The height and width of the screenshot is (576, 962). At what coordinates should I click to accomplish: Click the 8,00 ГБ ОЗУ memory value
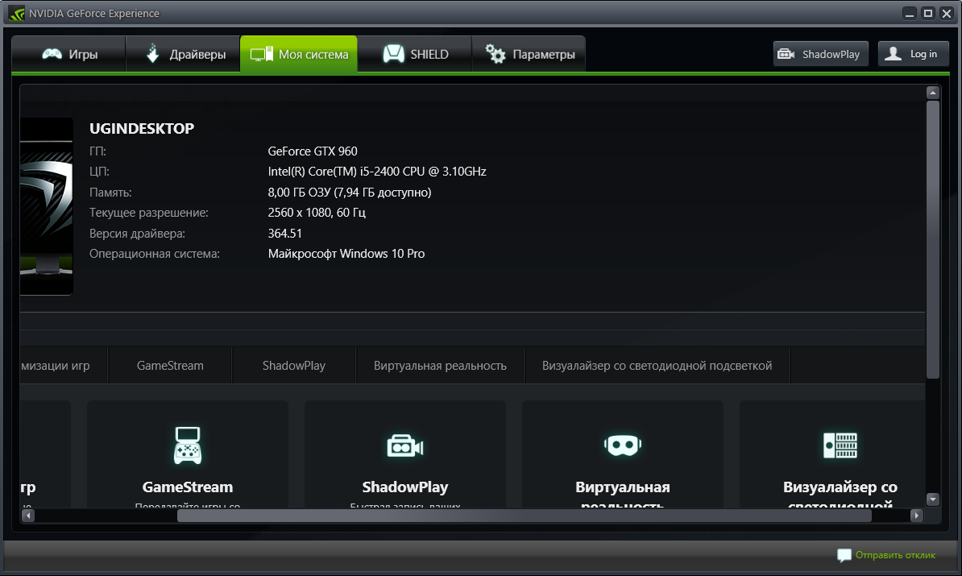tap(350, 193)
